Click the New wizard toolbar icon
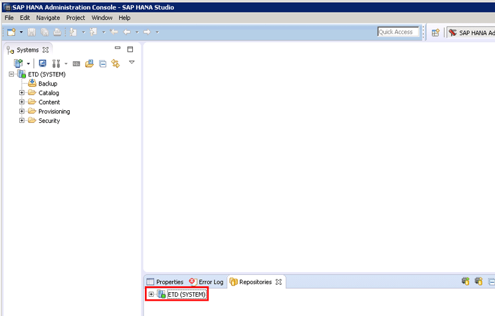This screenshot has height=316, width=495. [11, 32]
